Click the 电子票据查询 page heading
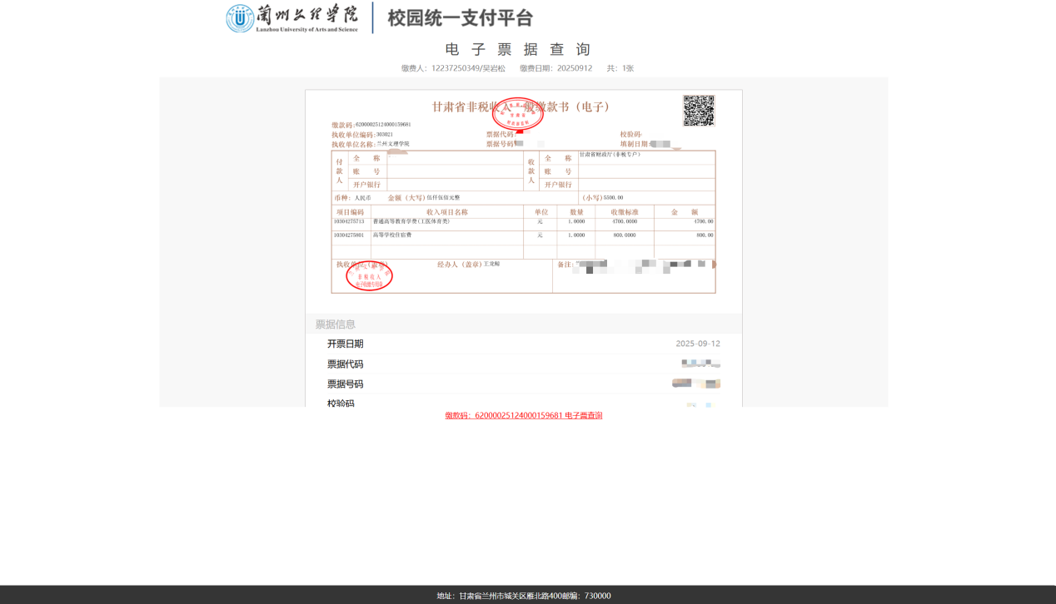The width and height of the screenshot is (1056, 604). (517, 49)
